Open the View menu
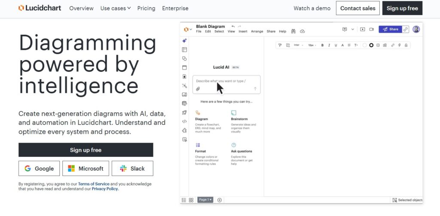This screenshot has width=440, height=216. 231,31
